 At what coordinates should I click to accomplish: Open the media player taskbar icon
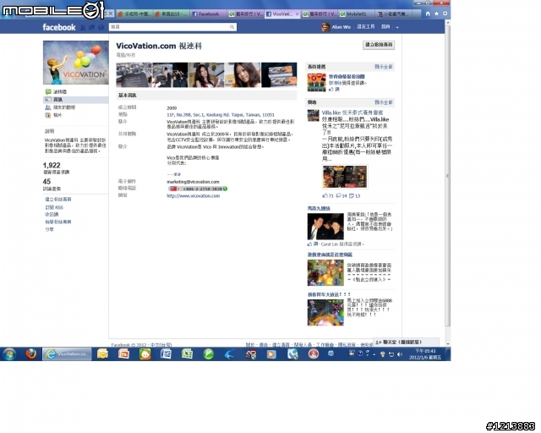(271, 354)
